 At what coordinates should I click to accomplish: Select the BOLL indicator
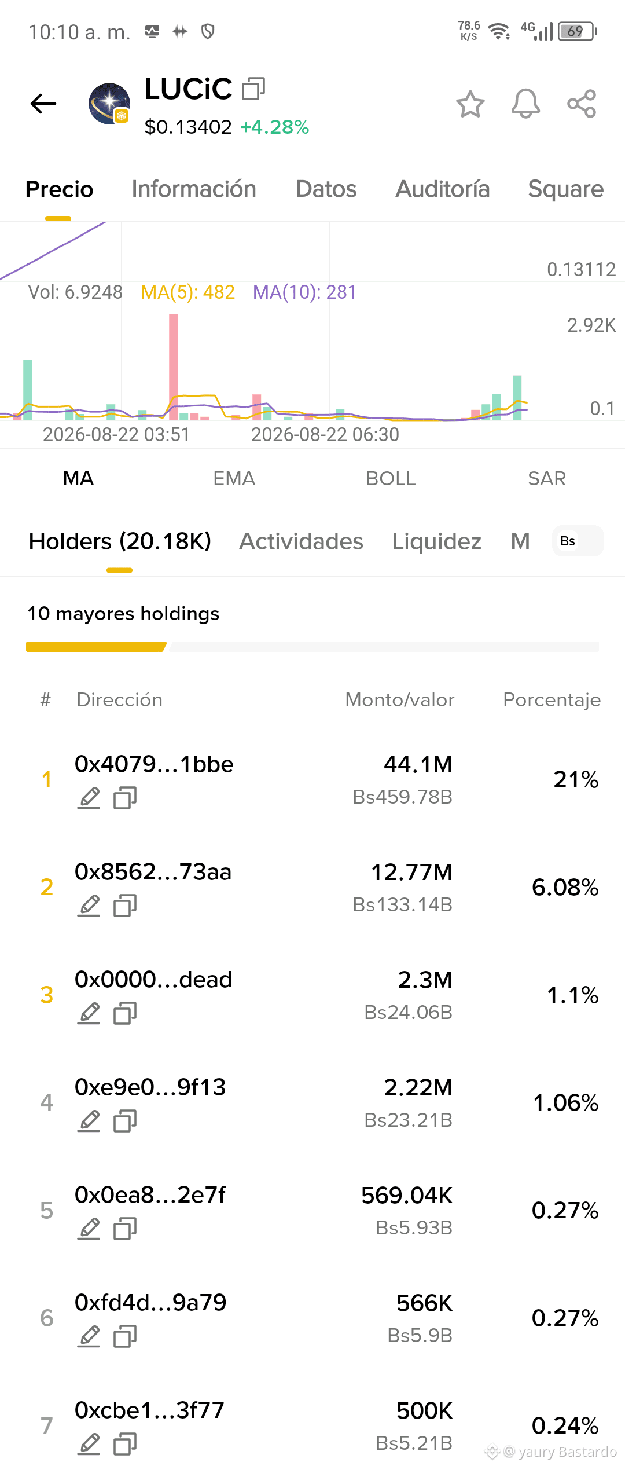tap(391, 479)
